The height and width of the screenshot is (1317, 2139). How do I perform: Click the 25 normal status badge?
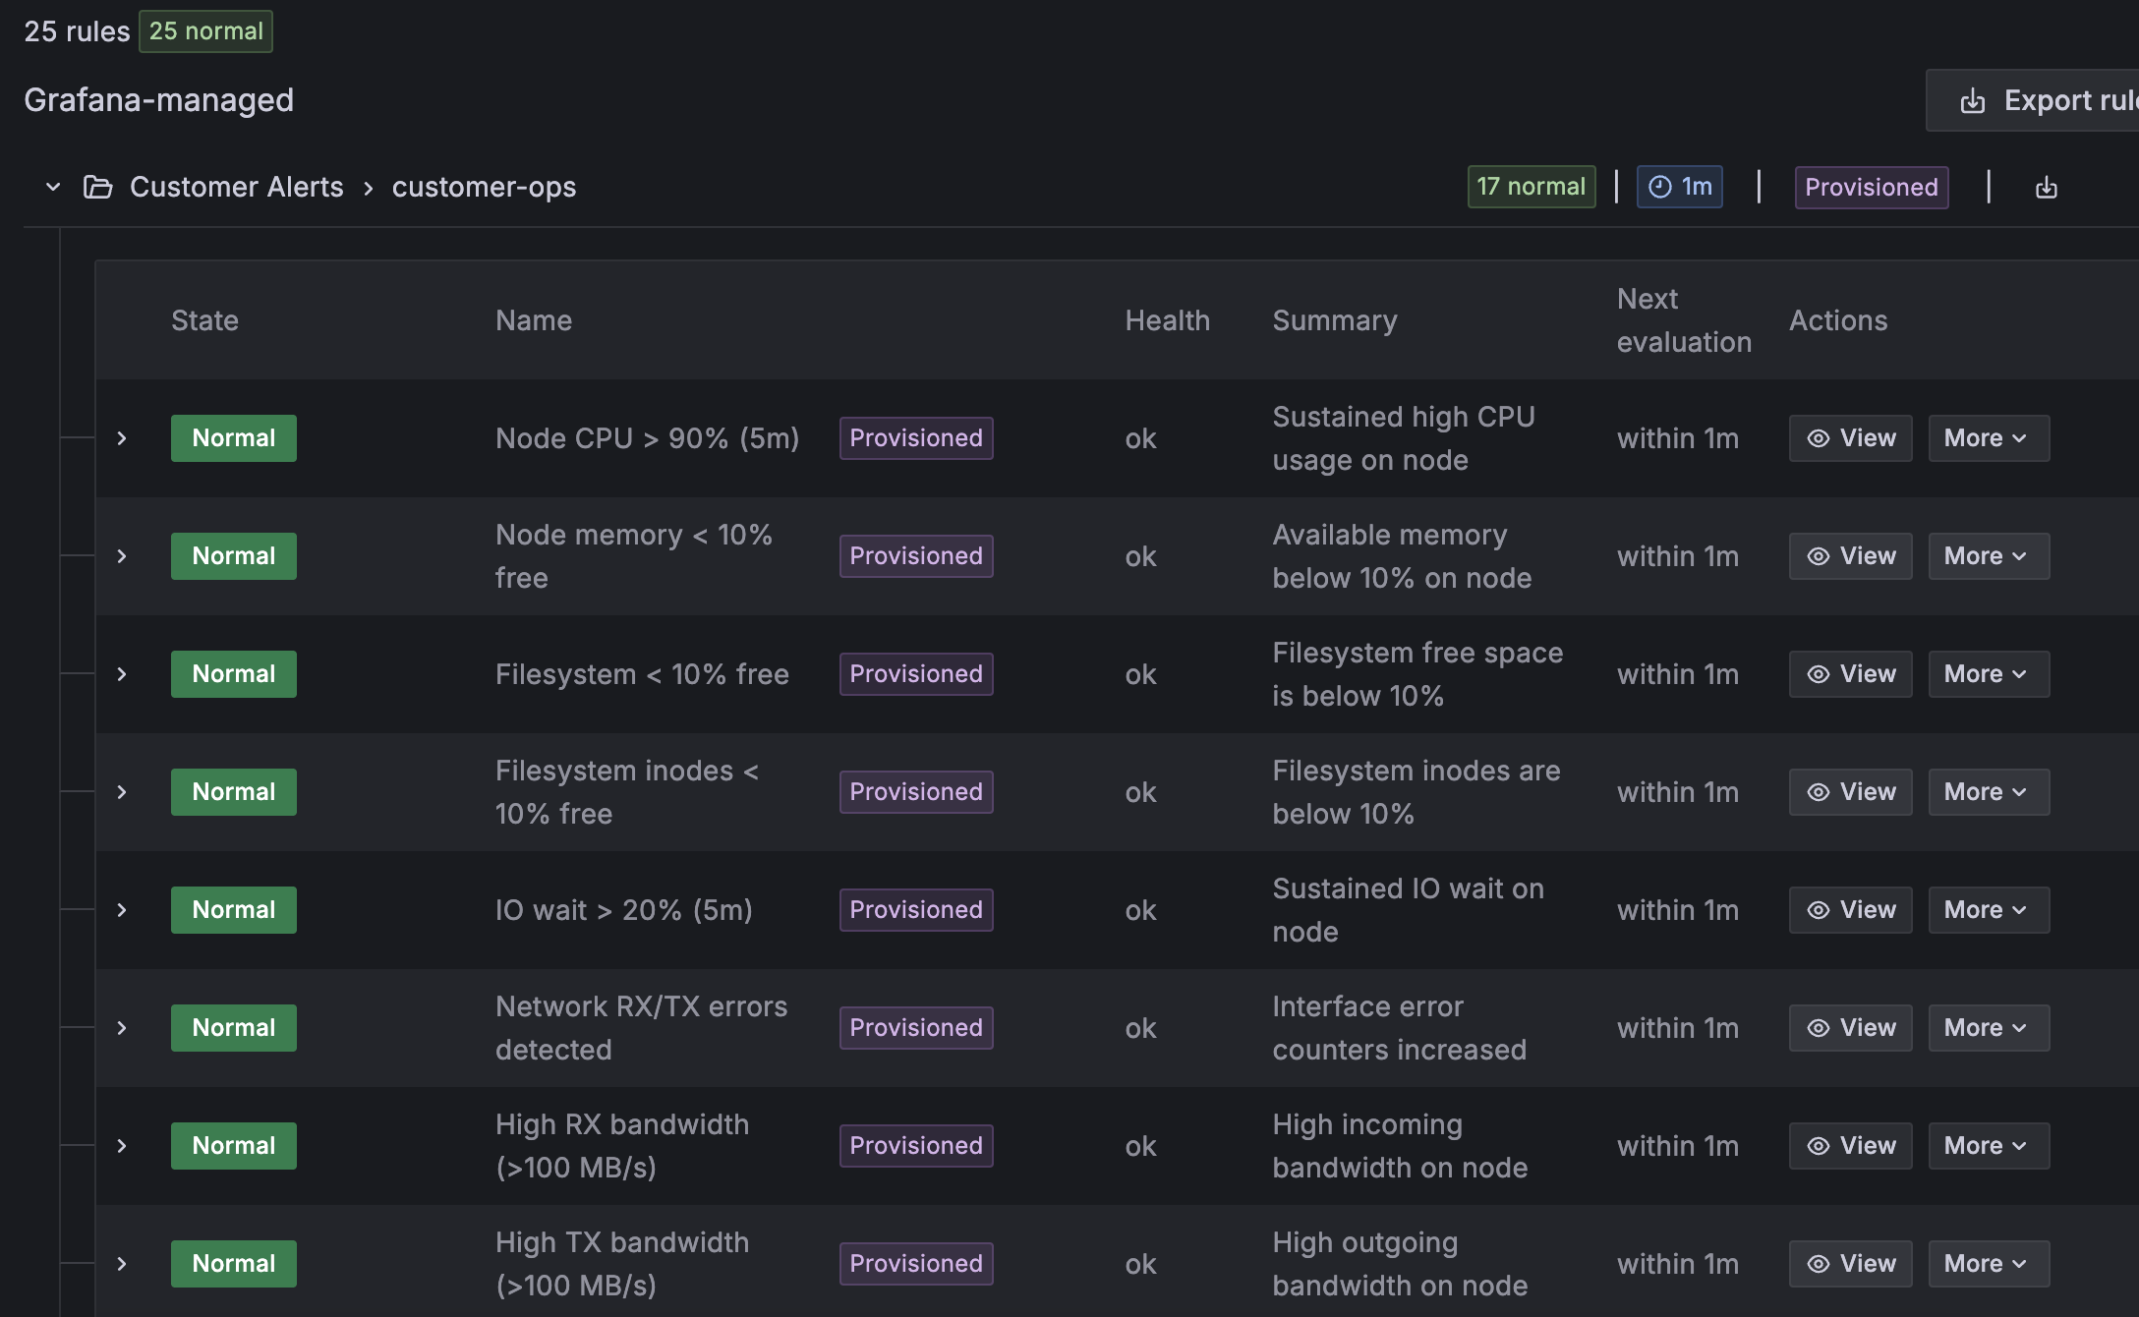click(x=205, y=31)
